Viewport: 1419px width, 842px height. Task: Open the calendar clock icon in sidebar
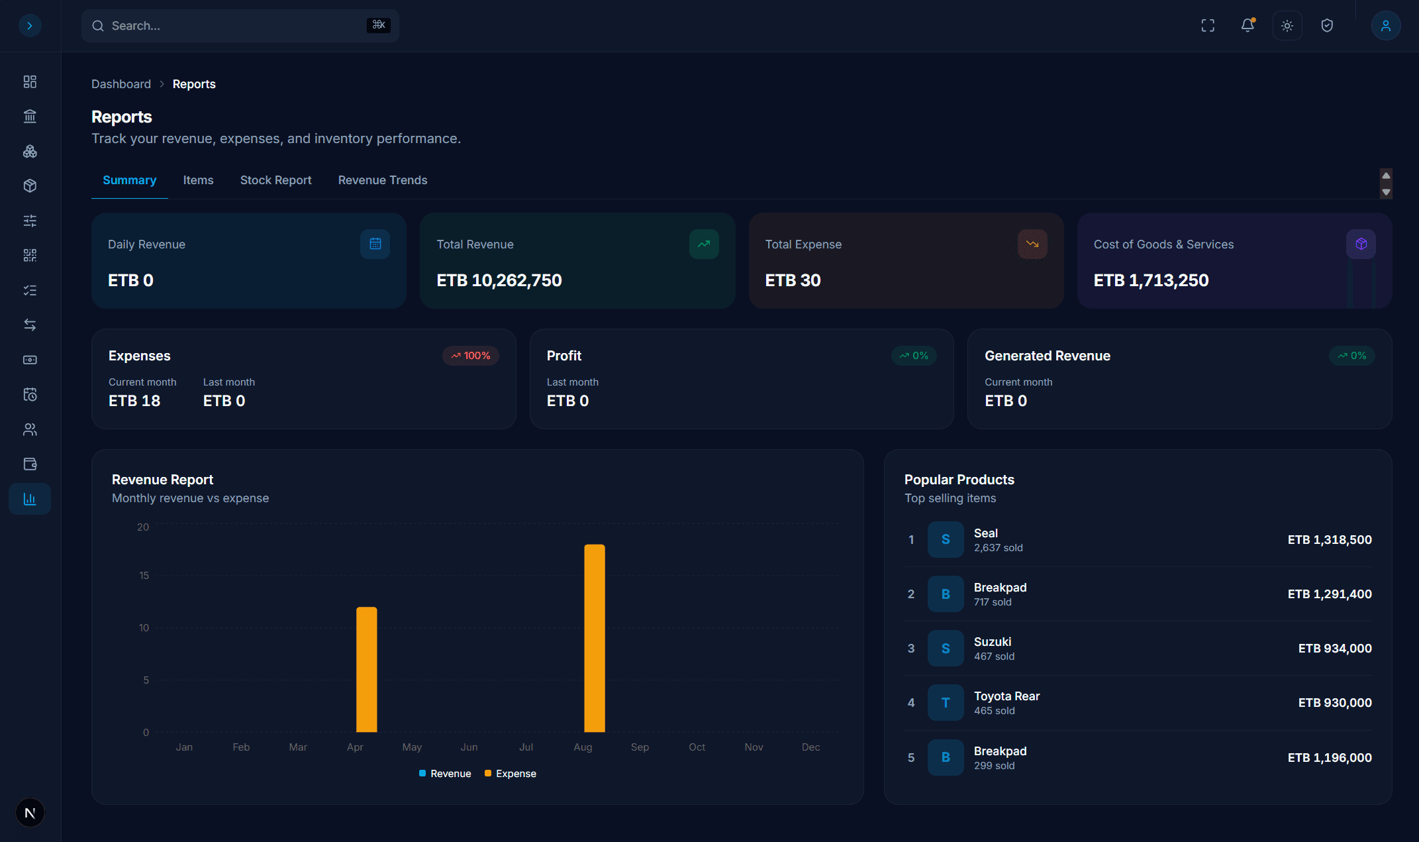tap(30, 394)
